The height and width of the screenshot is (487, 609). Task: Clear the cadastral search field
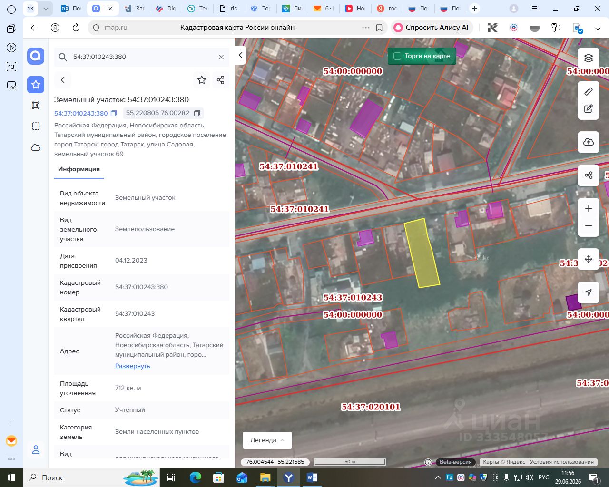(x=221, y=57)
